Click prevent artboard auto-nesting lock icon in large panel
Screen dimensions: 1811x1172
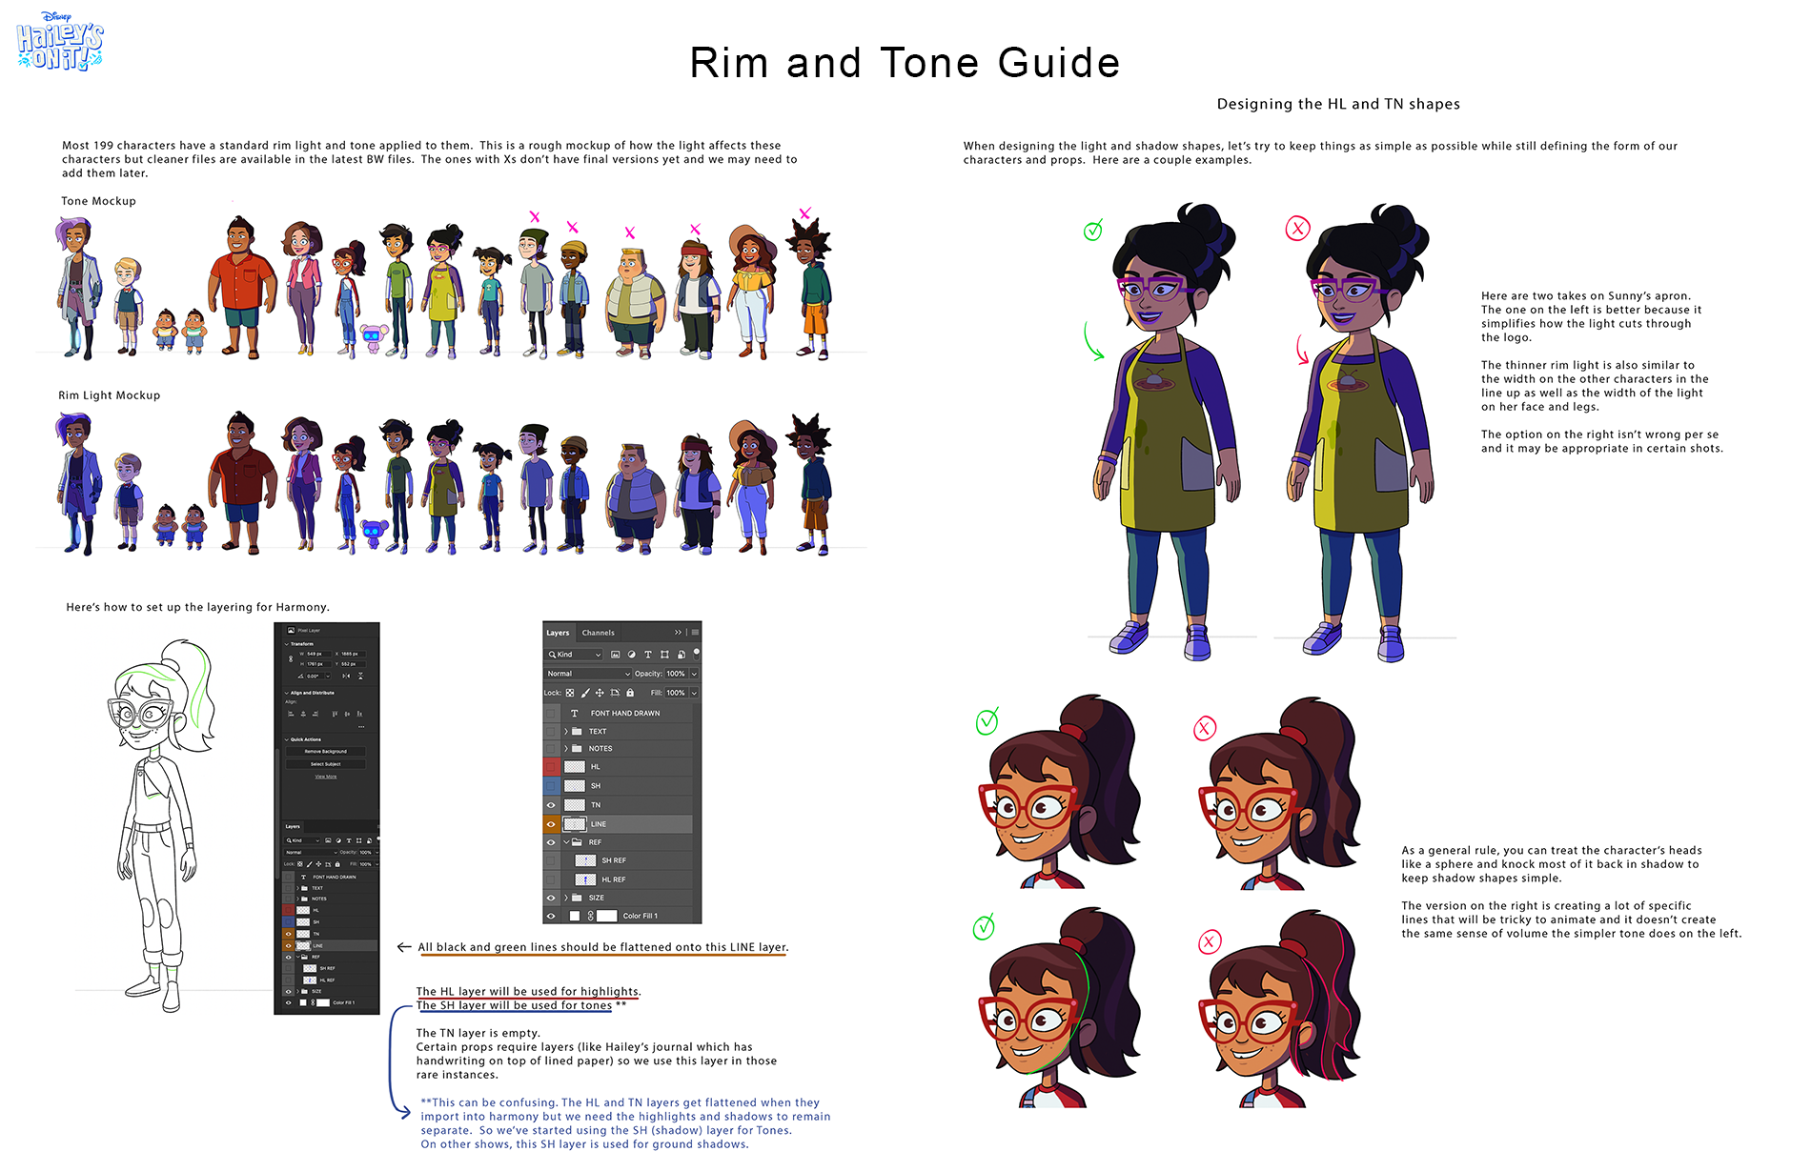[615, 693]
